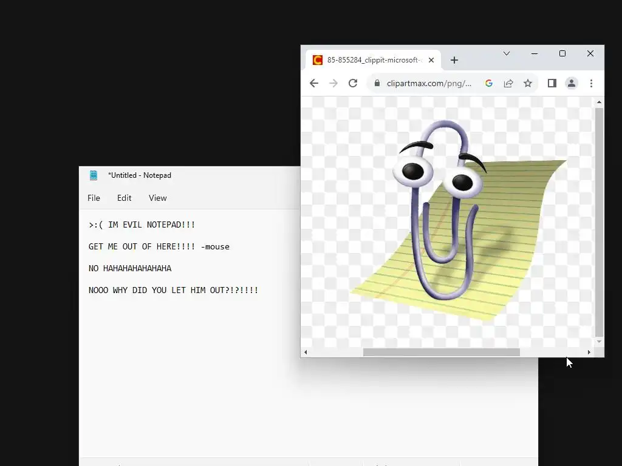The image size is (622, 466).
Task: Click the vertical scrollbar thumb in Chrome
Action: 599,222
